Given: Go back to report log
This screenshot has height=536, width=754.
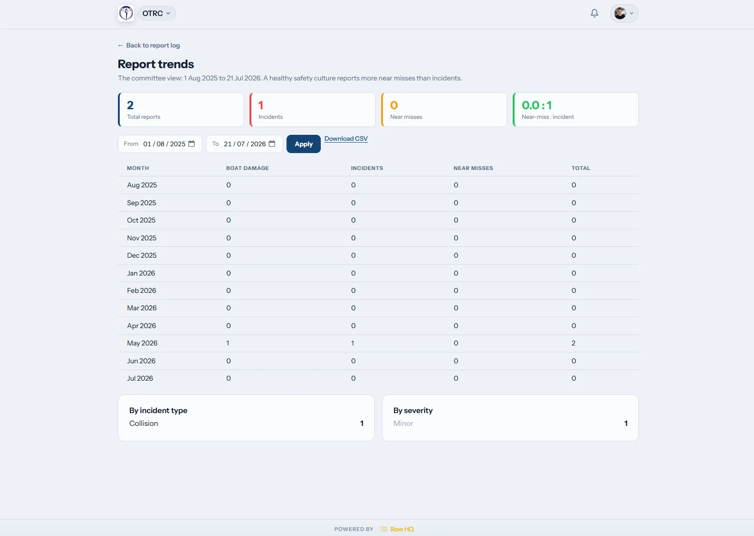Looking at the screenshot, I should pos(149,45).
